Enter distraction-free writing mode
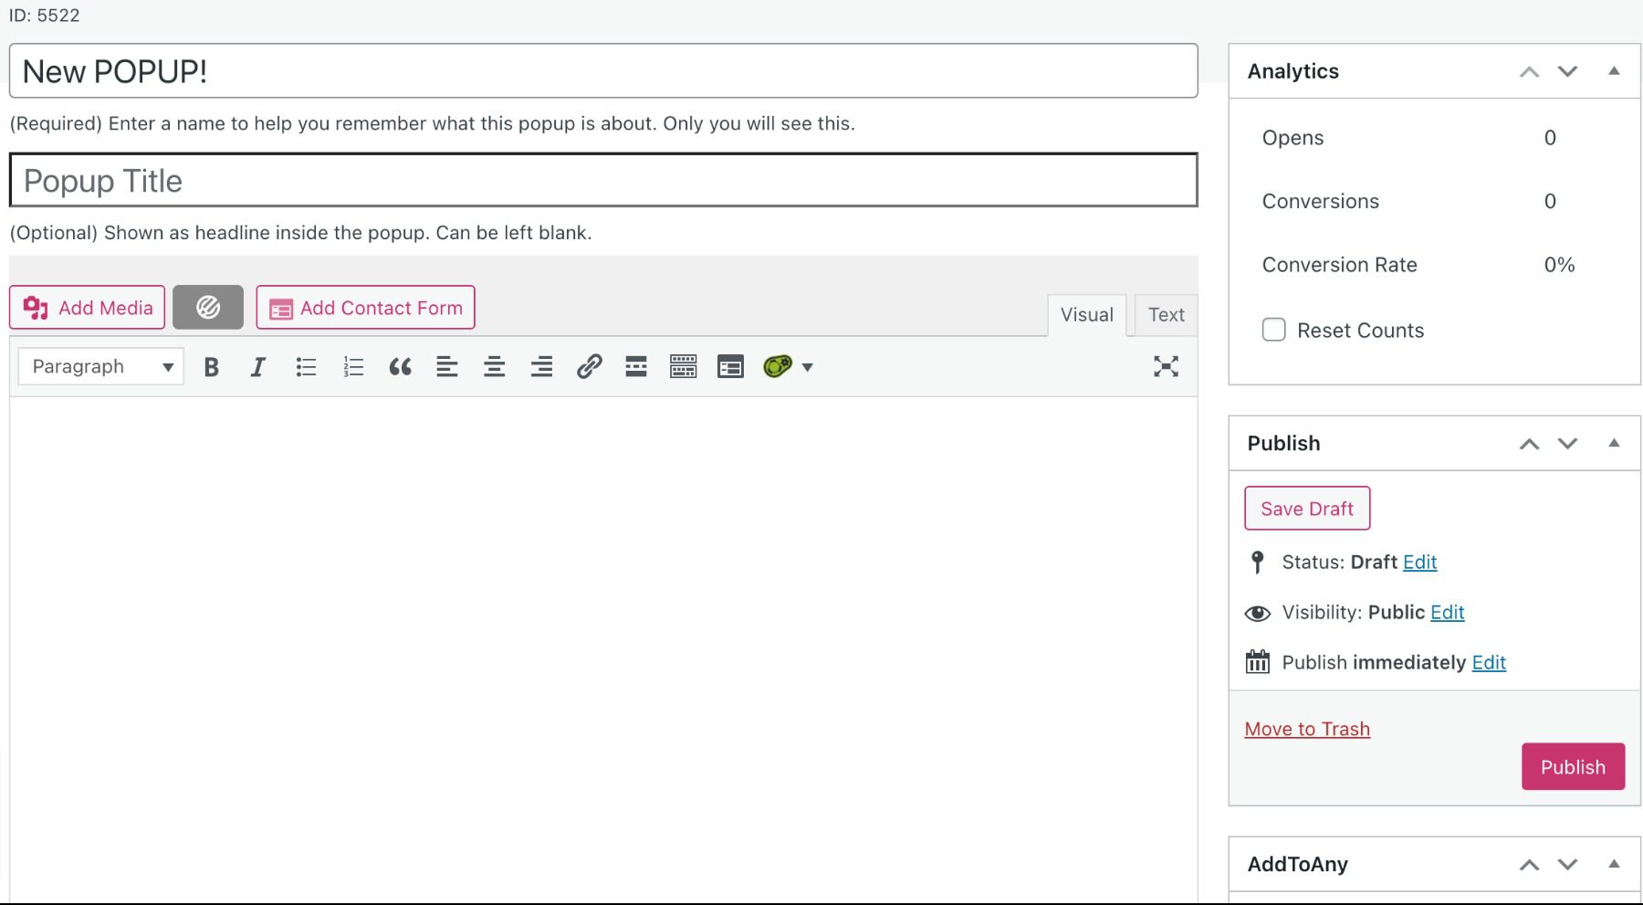Screen dimensions: 1643x905 point(1166,366)
